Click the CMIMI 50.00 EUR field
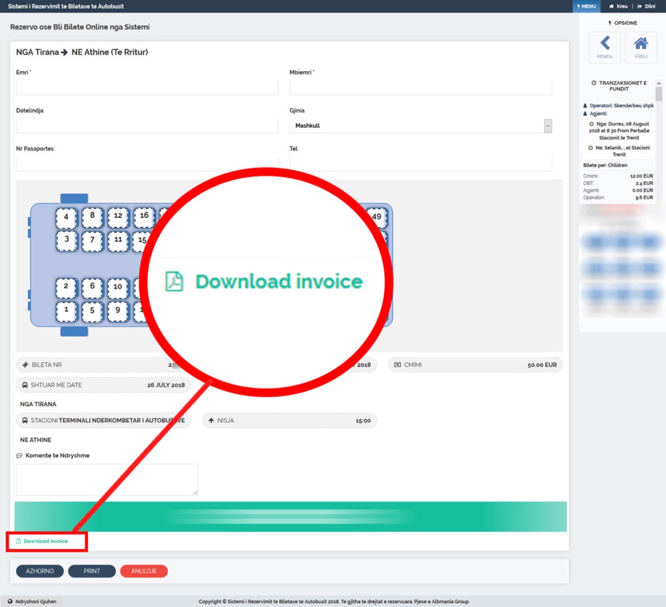 pyautogui.click(x=475, y=365)
